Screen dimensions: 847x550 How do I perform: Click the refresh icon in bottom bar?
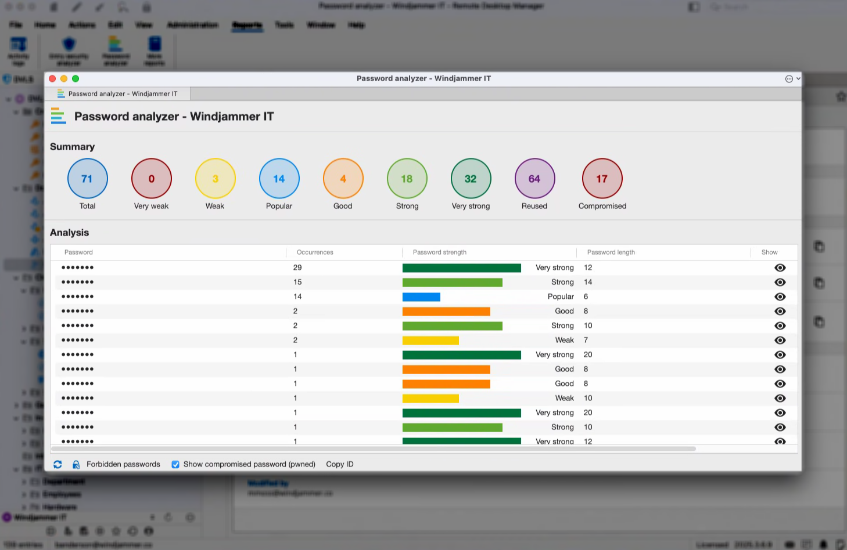tap(58, 464)
